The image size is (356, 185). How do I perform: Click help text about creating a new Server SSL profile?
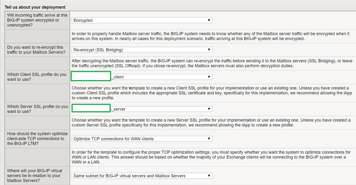[x=211, y=123]
